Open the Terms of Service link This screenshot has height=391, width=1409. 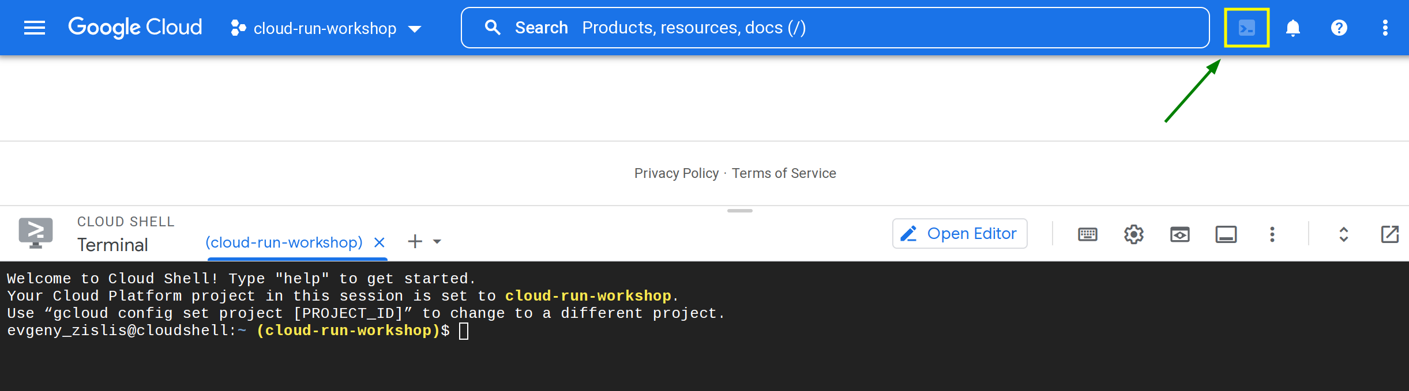click(x=784, y=173)
